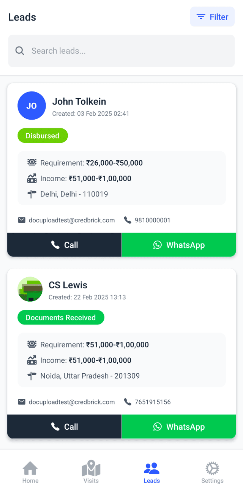Open the Visits tab
This screenshot has height=499, width=243.
click(91, 471)
